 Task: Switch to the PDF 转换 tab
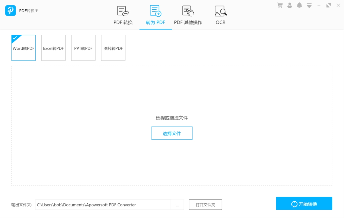(123, 15)
